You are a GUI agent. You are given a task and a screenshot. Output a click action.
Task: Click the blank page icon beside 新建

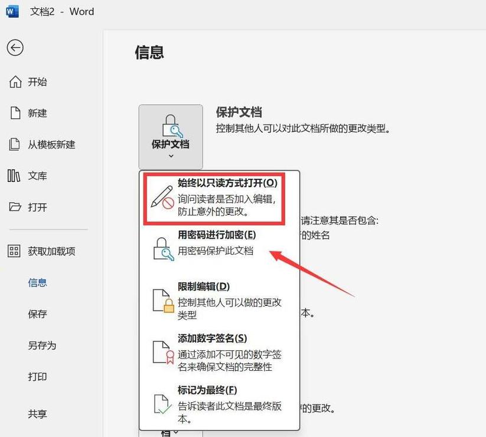point(15,113)
